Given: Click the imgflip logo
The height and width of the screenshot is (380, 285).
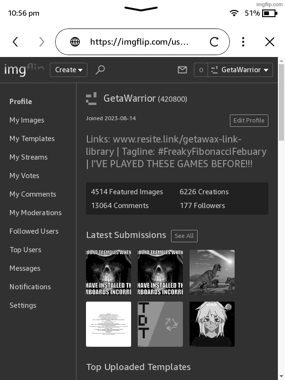Looking at the screenshot, I should 24,70.
